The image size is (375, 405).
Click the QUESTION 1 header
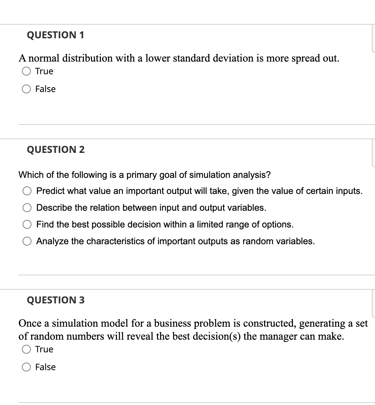(x=55, y=35)
